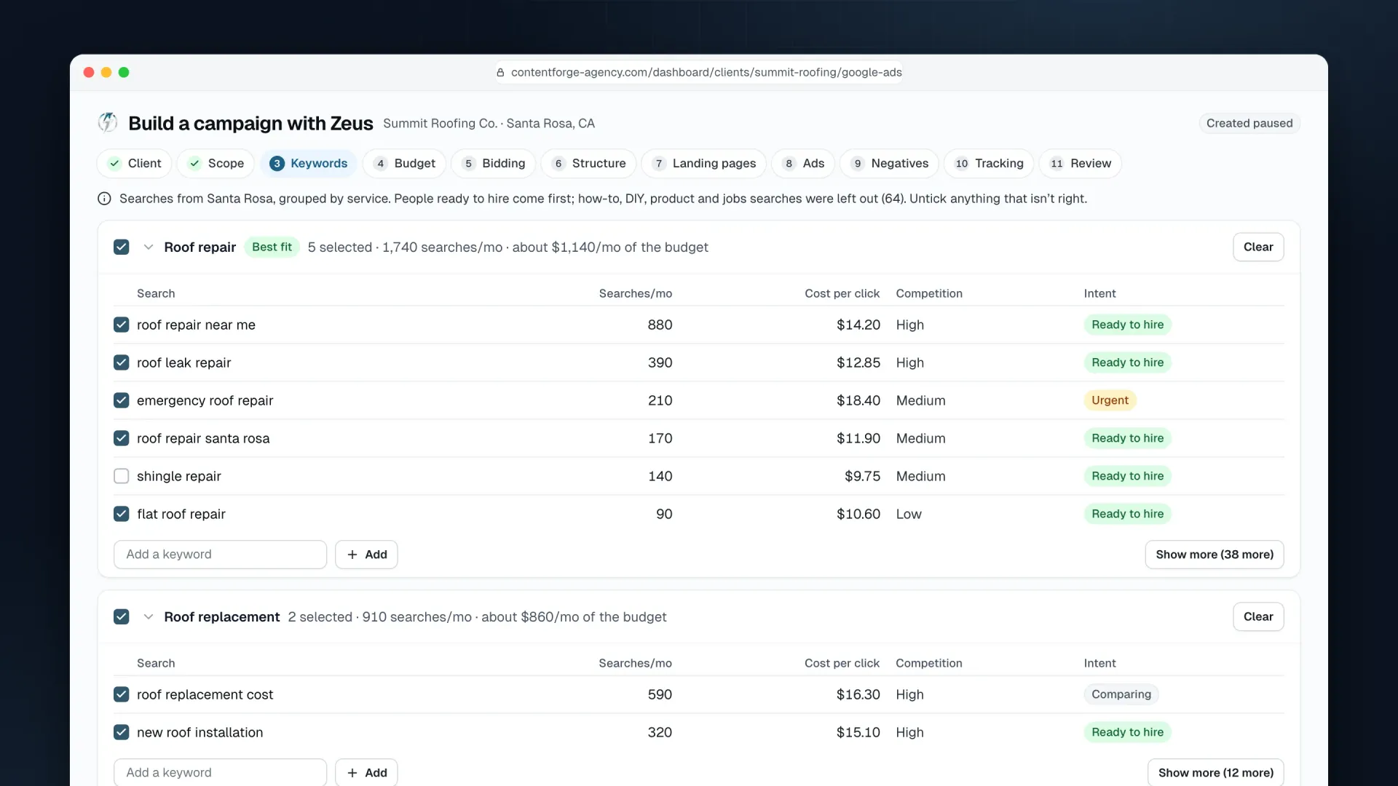Screen dimensions: 1398x786
Task: Collapse the Roof replacement group chevron
Action: pos(149,617)
